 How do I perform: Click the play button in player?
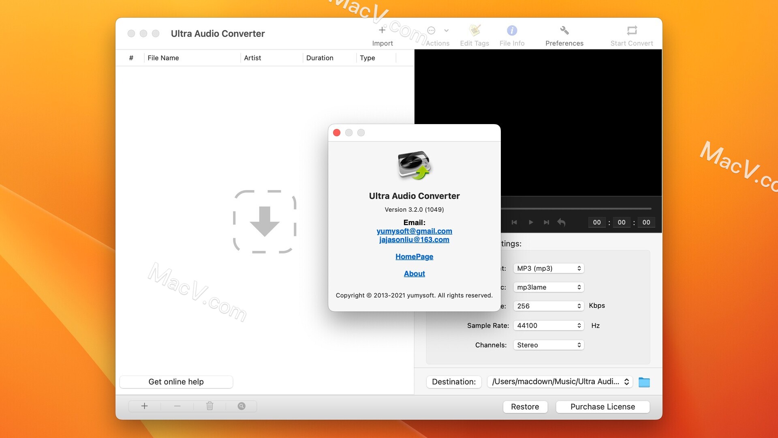530,222
